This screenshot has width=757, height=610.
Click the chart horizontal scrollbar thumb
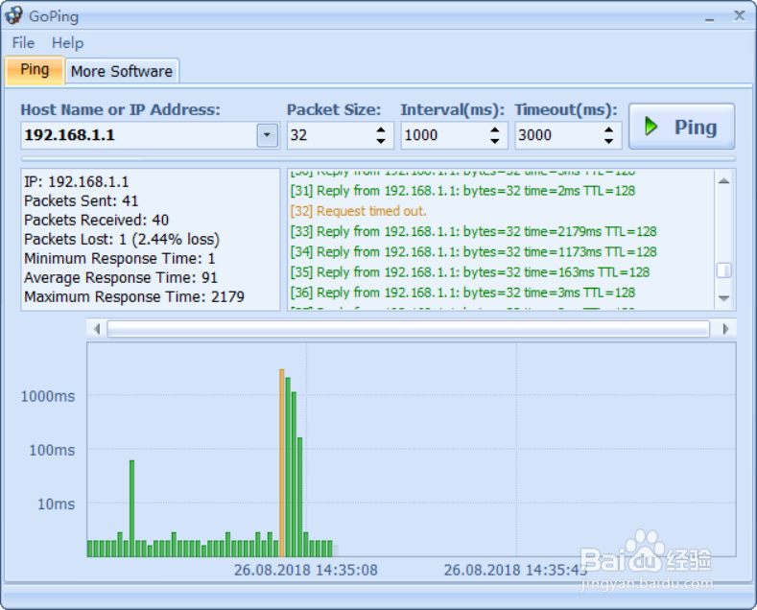pos(409,329)
